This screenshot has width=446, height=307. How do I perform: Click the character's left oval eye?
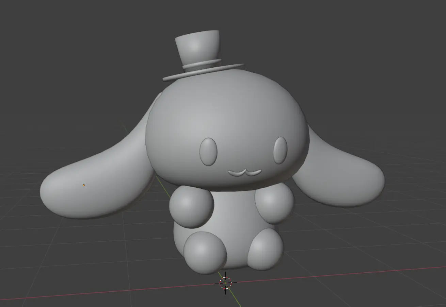[x=208, y=152]
